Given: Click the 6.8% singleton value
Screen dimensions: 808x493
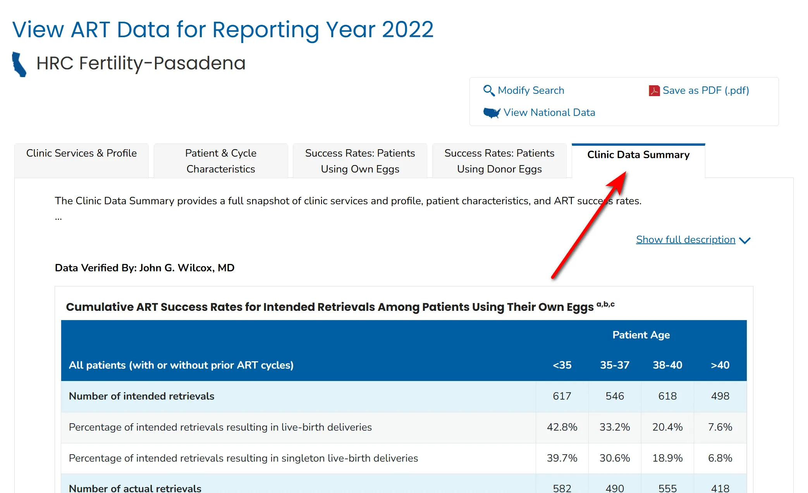Looking at the screenshot, I should coord(720,458).
